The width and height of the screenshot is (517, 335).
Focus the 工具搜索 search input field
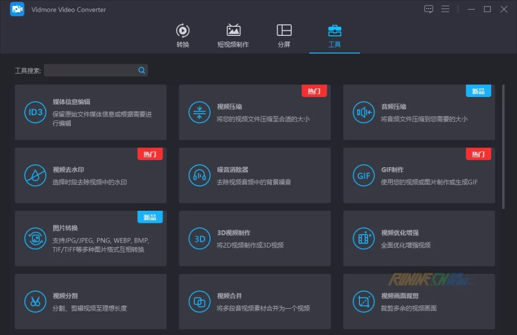(x=90, y=71)
